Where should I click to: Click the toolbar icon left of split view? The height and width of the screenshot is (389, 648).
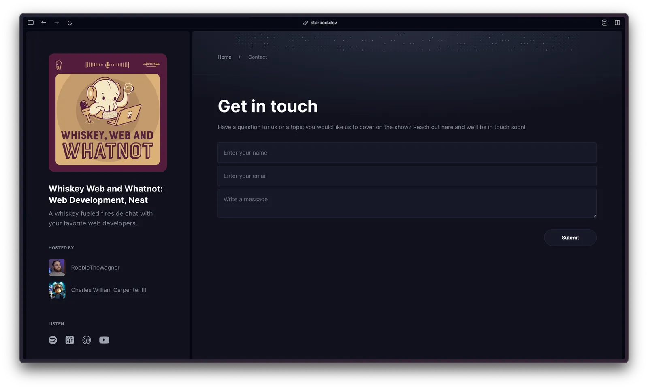point(604,23)
